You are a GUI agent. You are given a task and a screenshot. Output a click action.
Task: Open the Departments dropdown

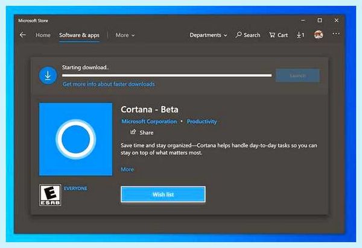pos(208,35)
